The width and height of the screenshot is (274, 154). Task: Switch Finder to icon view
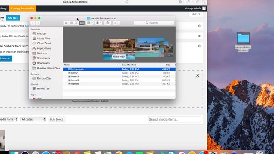(x=66, y=23)
